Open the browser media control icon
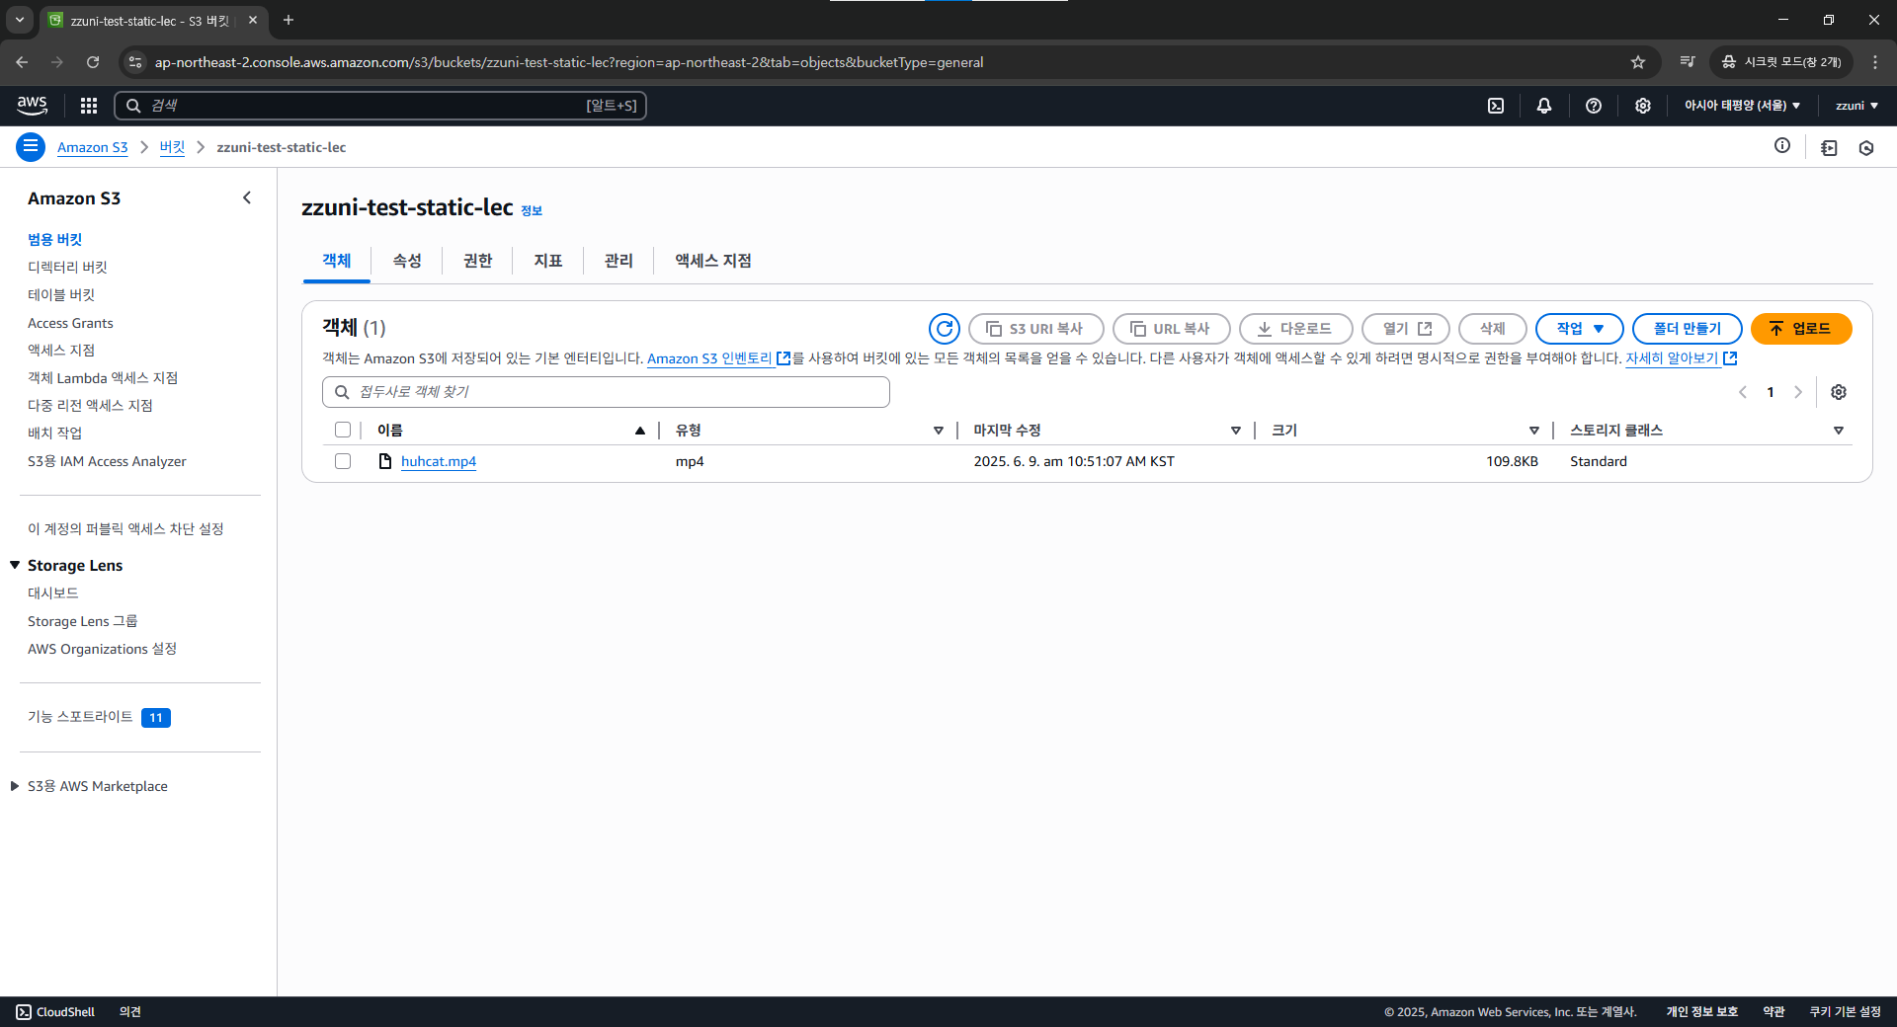Screen dimensions: 1897x1027 pyautogui.click(x=1688, y=62)
